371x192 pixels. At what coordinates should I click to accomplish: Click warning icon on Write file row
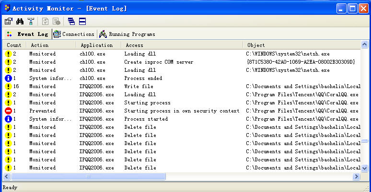pyautogui.click(x=8, y=86)
